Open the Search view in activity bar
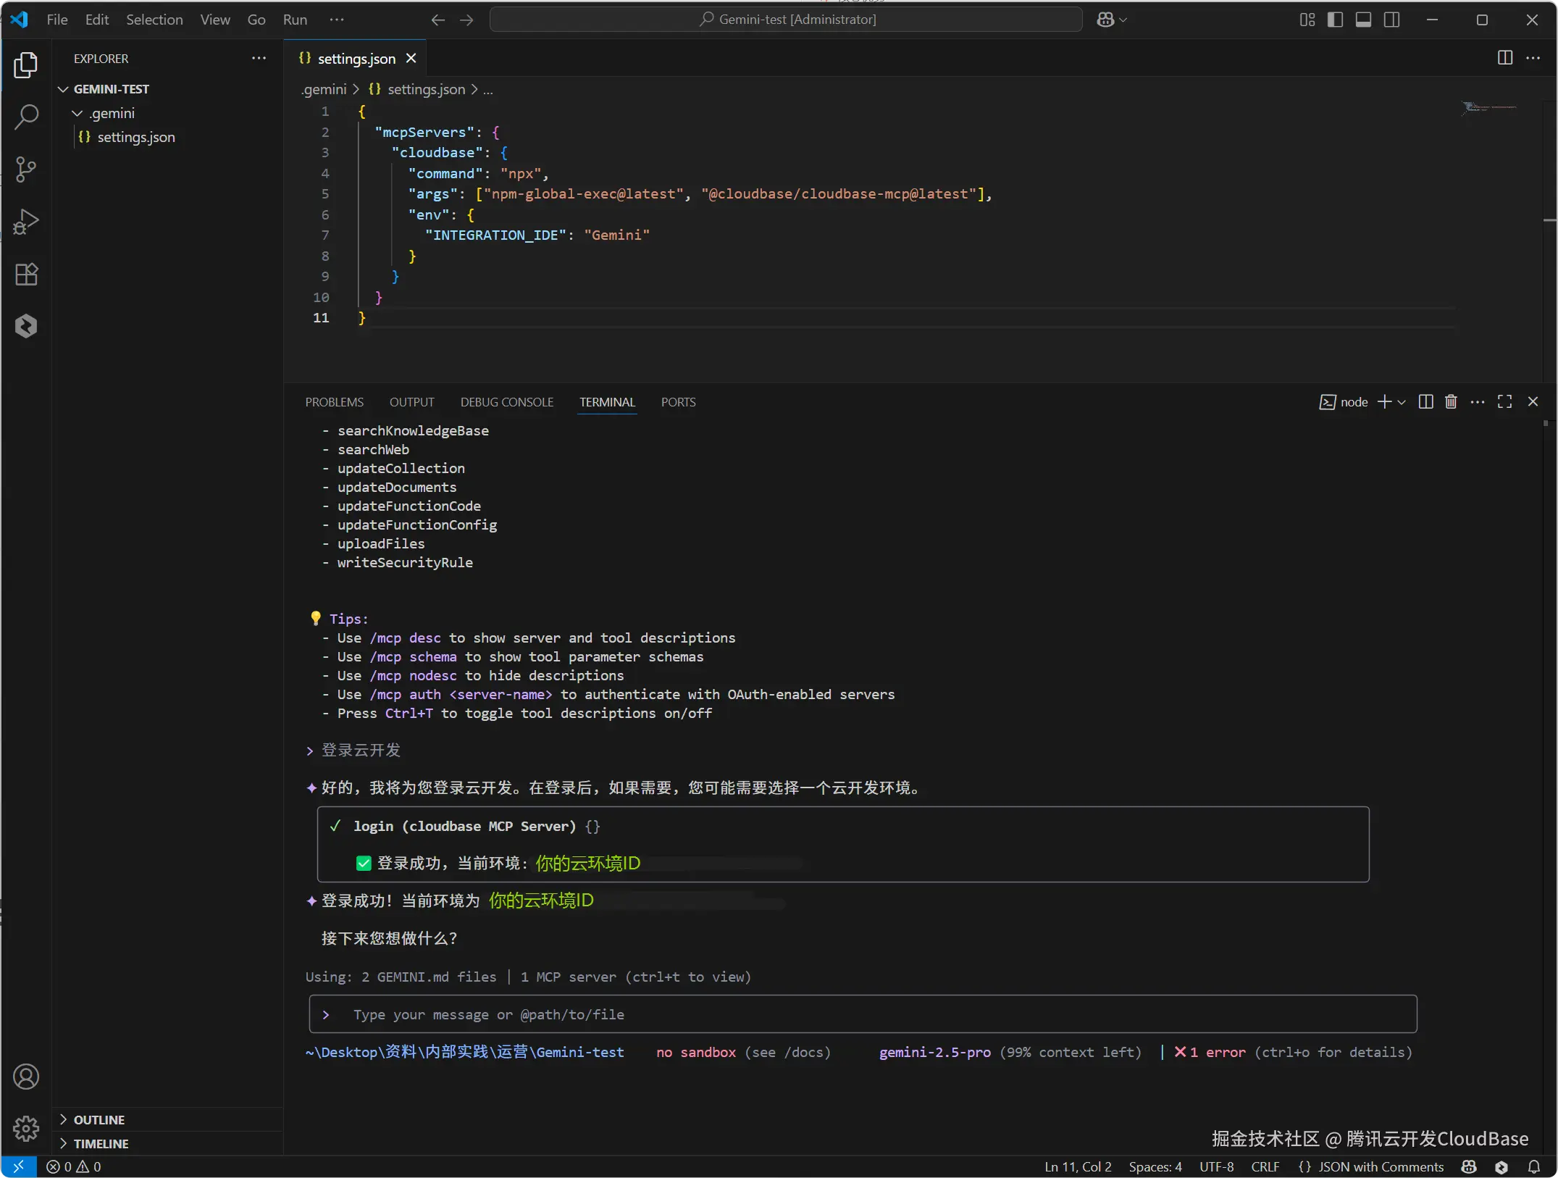This screenshot has height=1178, width=1558. (x=26, y=117)
